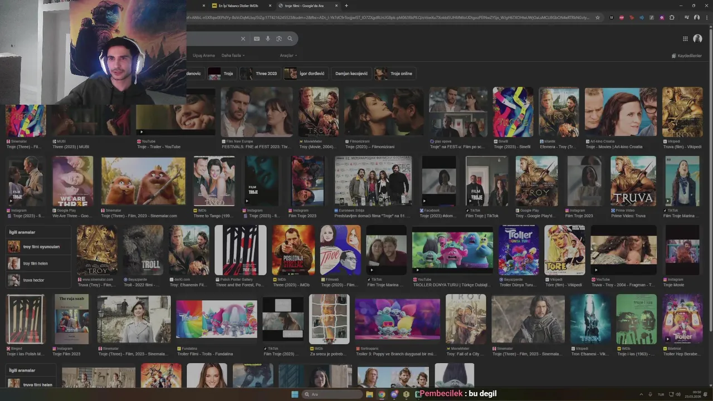713x401 pixels.
Task: Select the 'Three 2023' filter chip
Action: coord(260,74)
